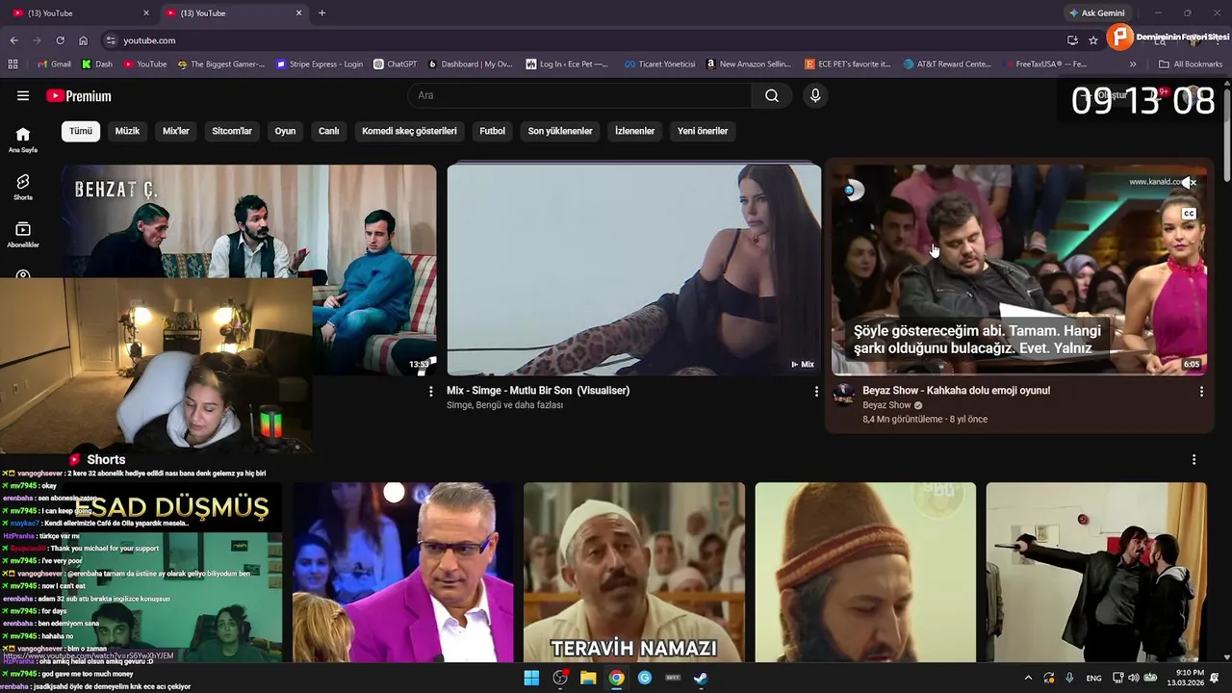Open File Explorer from taskbar
The image size is (1232, 693).
coord(588,678)
